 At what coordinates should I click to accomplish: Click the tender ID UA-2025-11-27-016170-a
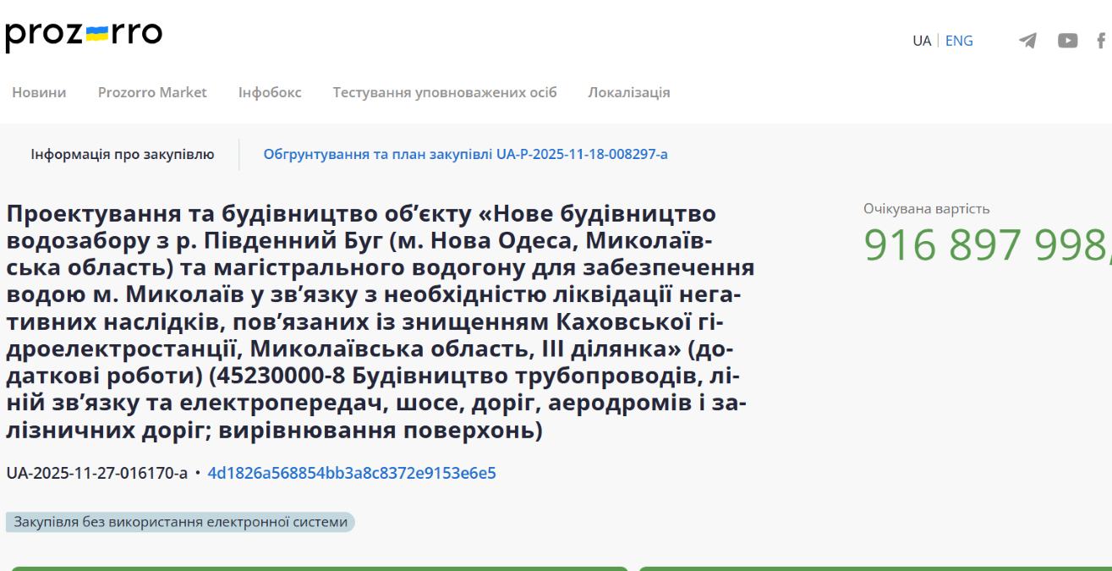(97, 473)
